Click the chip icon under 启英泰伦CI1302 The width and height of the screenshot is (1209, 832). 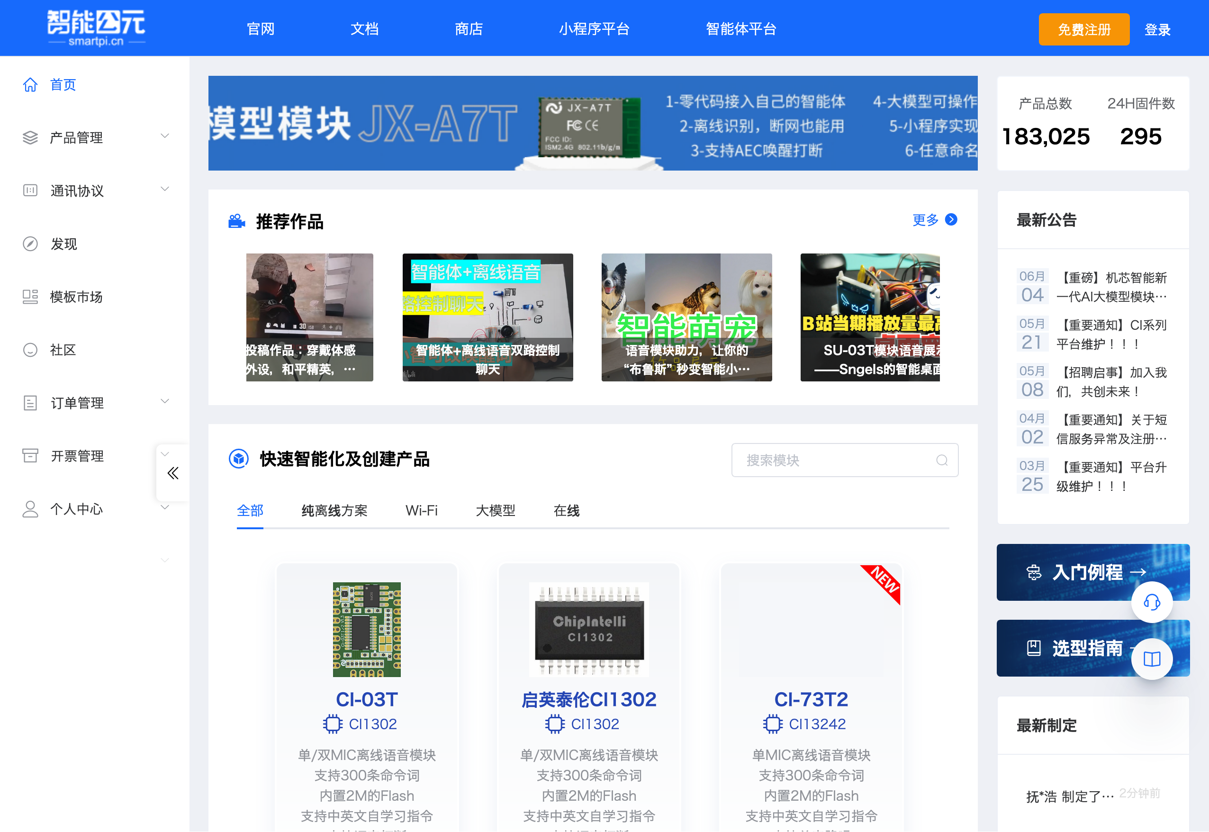(555, 724)
